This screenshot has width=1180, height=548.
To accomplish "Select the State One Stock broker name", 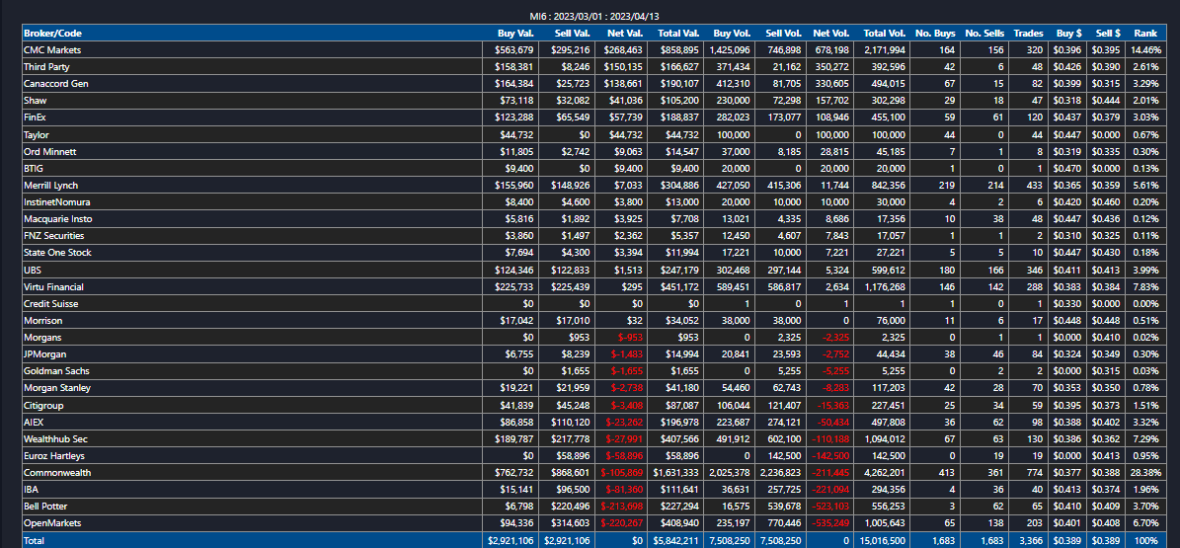I will (55, 253).
